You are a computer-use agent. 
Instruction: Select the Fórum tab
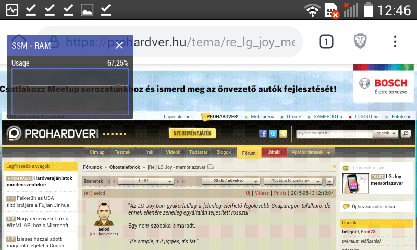(x=249, y=153)
